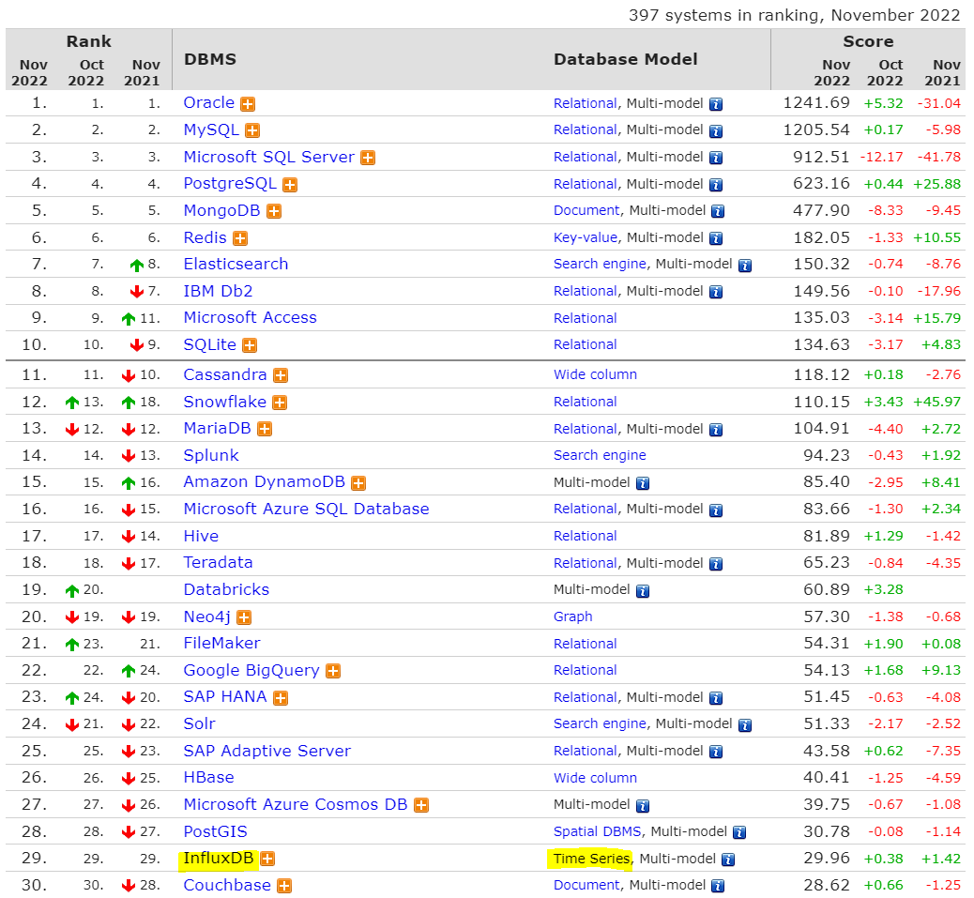
Task: Open the Databricks link
Action: [227, 589]
